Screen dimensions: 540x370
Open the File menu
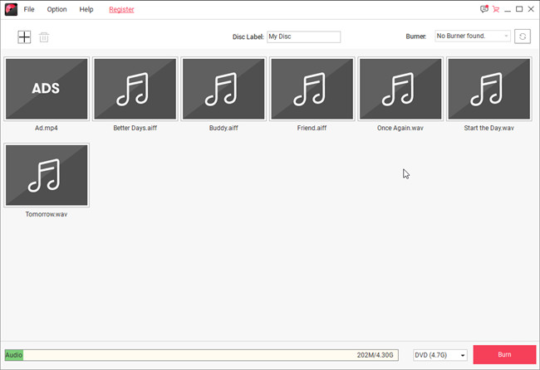29,9
